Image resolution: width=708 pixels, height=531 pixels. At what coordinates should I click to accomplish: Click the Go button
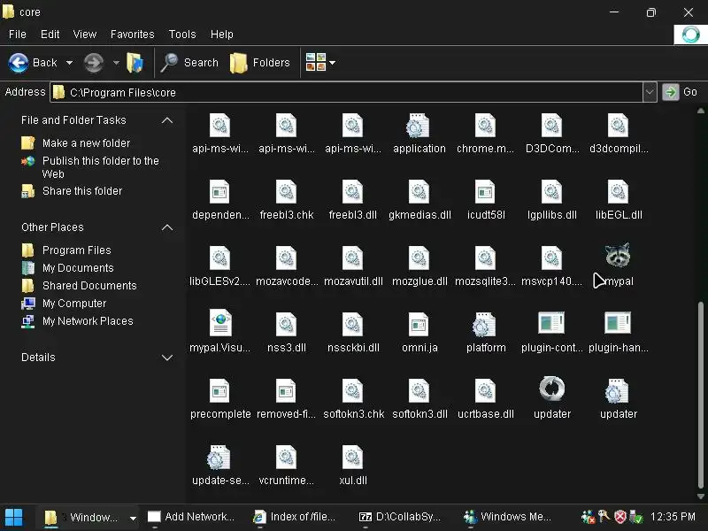(681, 92)
